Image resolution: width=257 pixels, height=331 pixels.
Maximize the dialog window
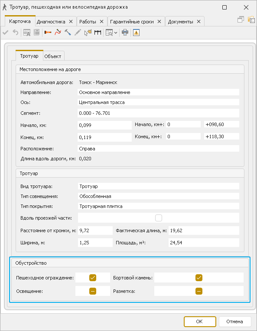click(x=224, y=7)
